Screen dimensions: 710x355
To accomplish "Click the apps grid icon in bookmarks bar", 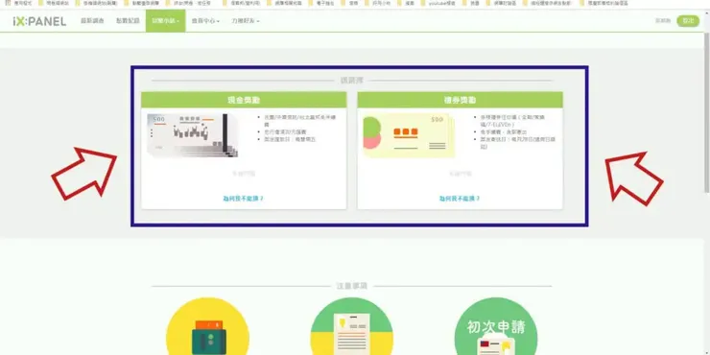I will [8, 3].
